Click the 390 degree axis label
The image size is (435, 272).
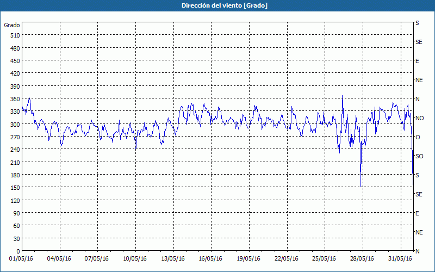(15, 86)
